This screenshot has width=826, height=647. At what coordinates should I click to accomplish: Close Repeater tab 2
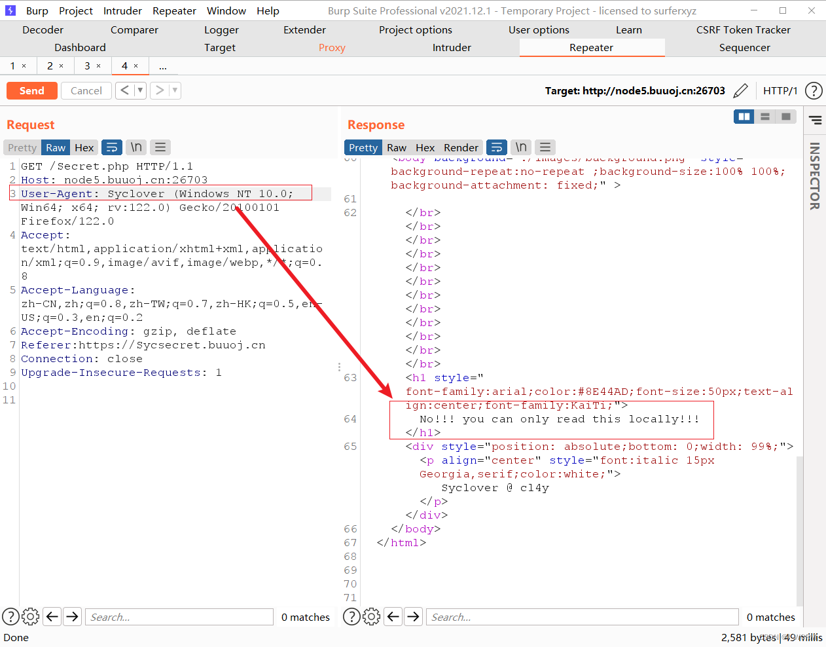coord(62,66)
